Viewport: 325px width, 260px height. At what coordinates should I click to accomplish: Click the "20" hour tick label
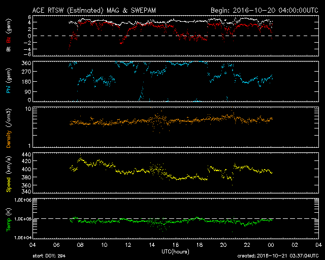click(x=223, y=245)
